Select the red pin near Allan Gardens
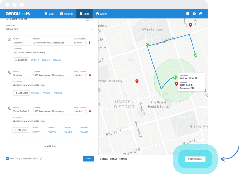Viewport: 242px width, 174px height. (190, 25)
